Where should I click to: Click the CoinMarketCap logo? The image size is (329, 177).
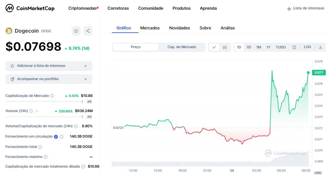click(30, 8)
